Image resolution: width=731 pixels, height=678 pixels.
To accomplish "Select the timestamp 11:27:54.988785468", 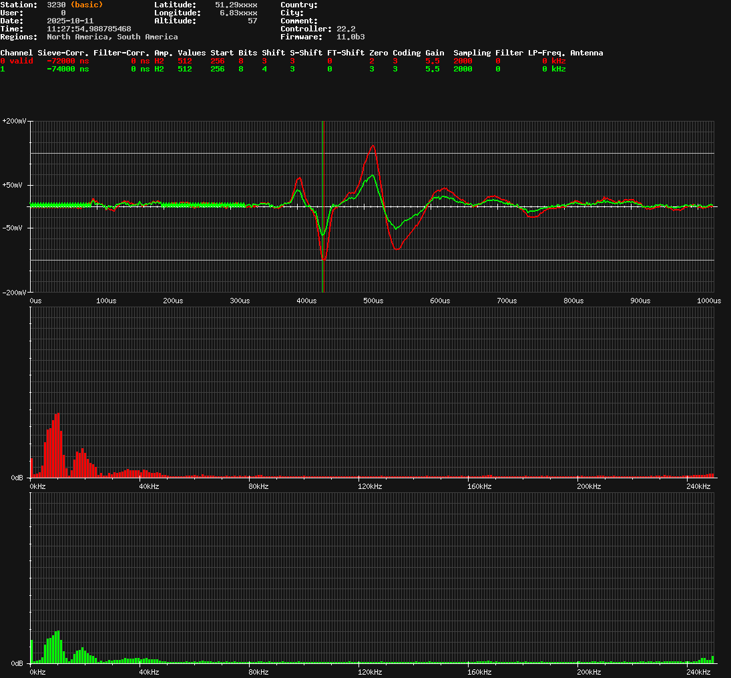I will coord(89,29).
